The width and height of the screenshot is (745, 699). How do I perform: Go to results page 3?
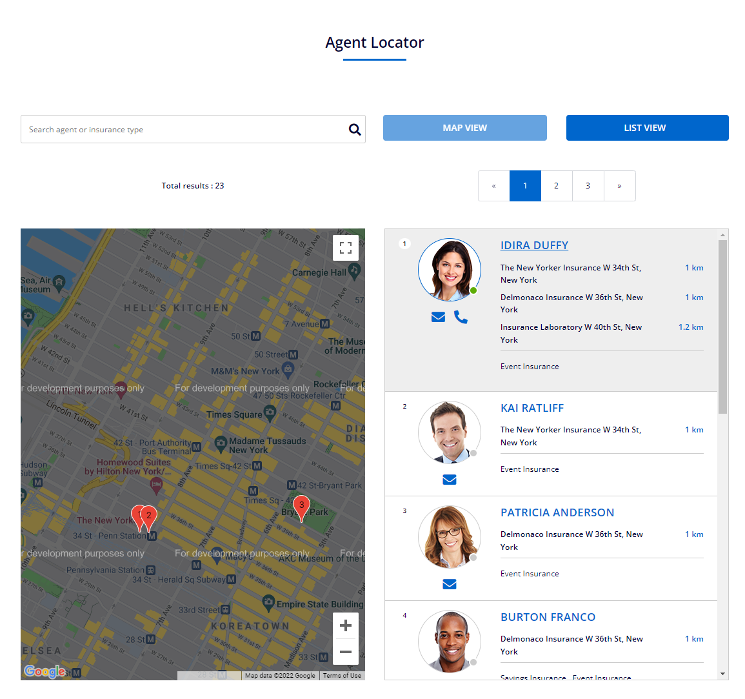click(588, 186)
